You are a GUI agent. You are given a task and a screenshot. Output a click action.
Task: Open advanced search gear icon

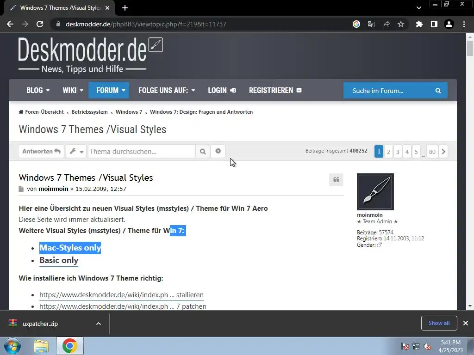click(218, 151)
